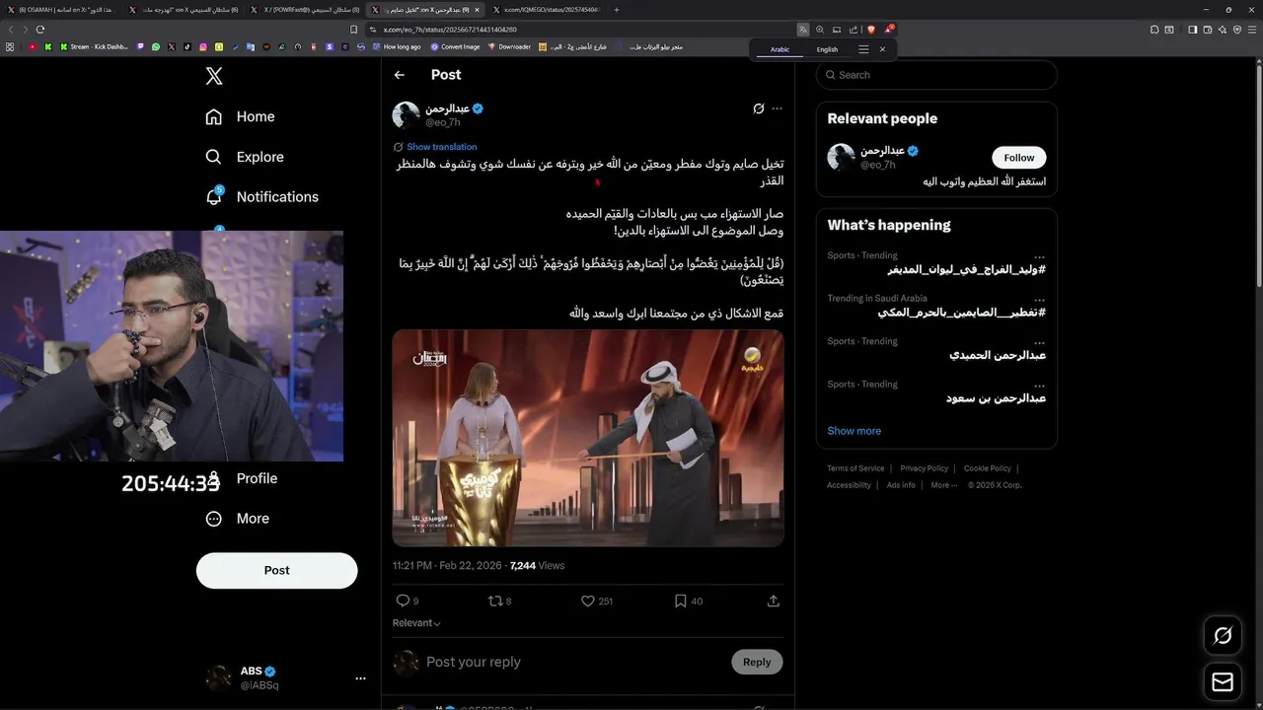Click the share icon under the post

pyautogui.click(x=774, y=601)
